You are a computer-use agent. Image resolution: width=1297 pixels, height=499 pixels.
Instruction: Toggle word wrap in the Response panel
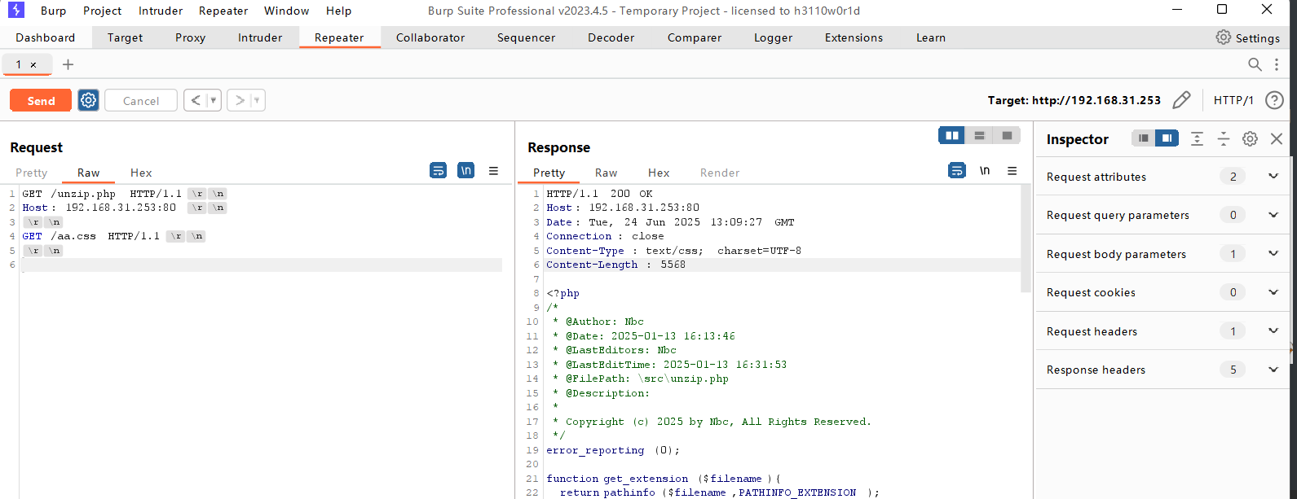coord(957,170)
